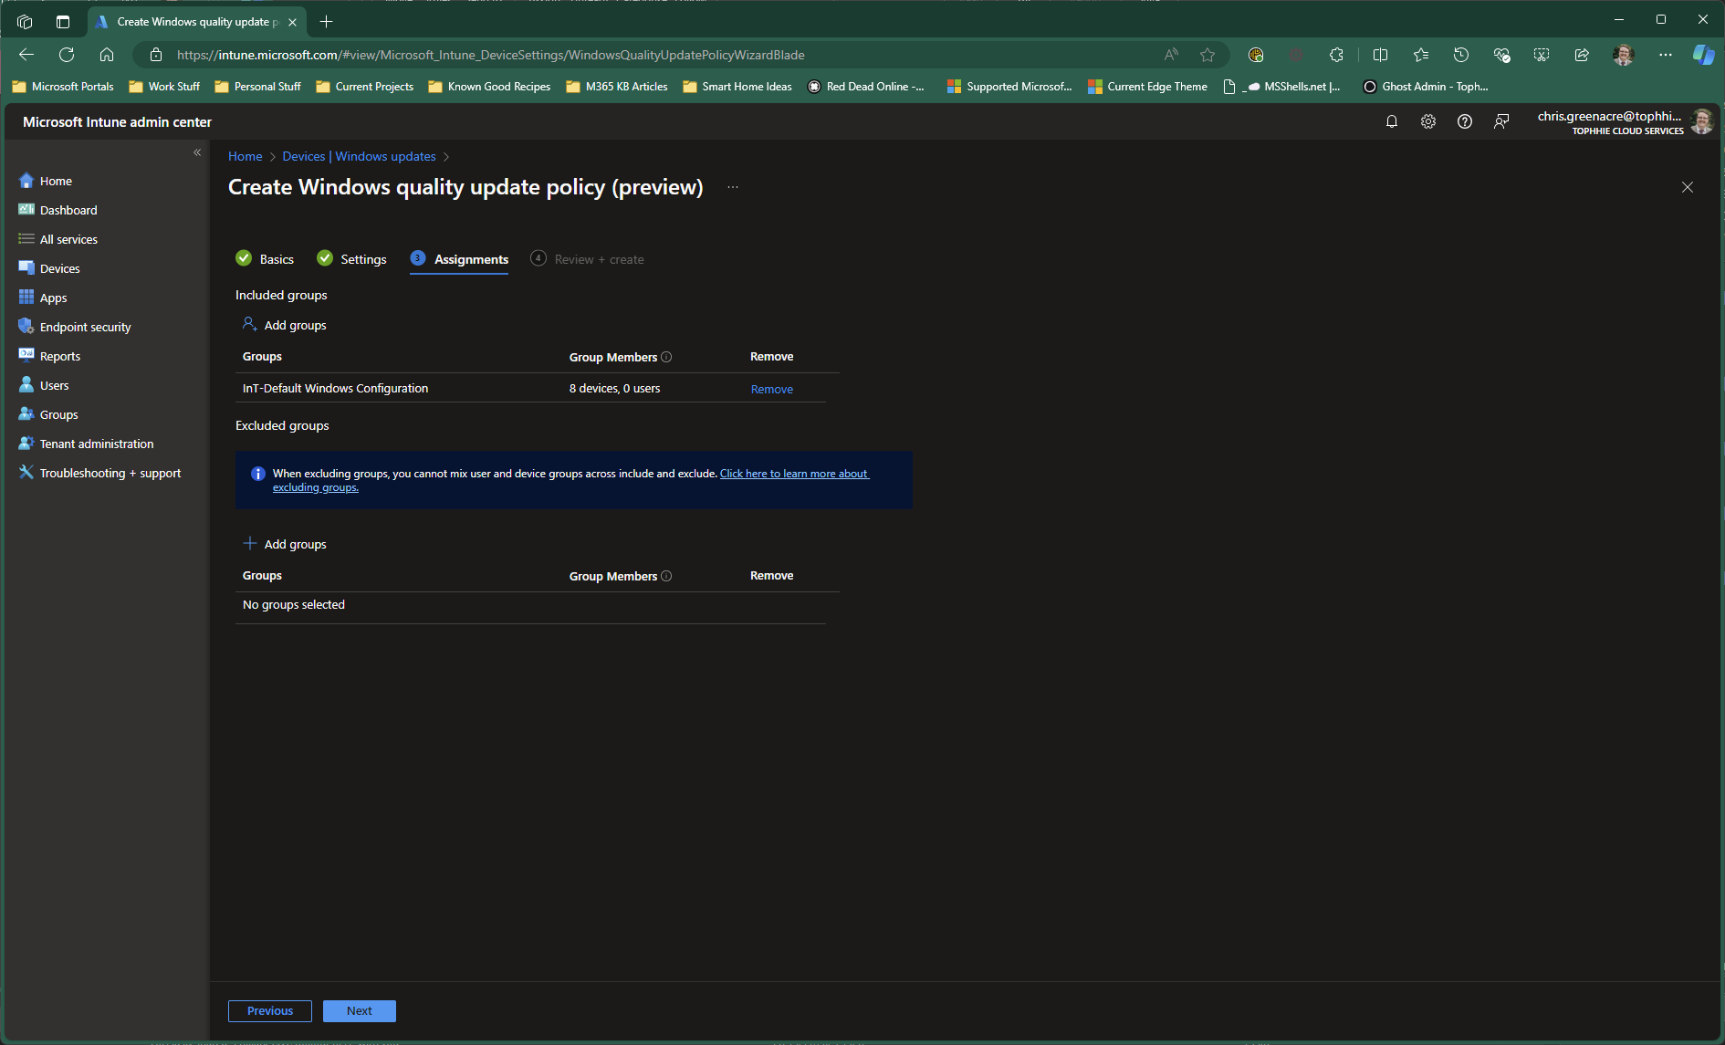
Task: Open Edge tab actions menu
Action: coord(63,22)
